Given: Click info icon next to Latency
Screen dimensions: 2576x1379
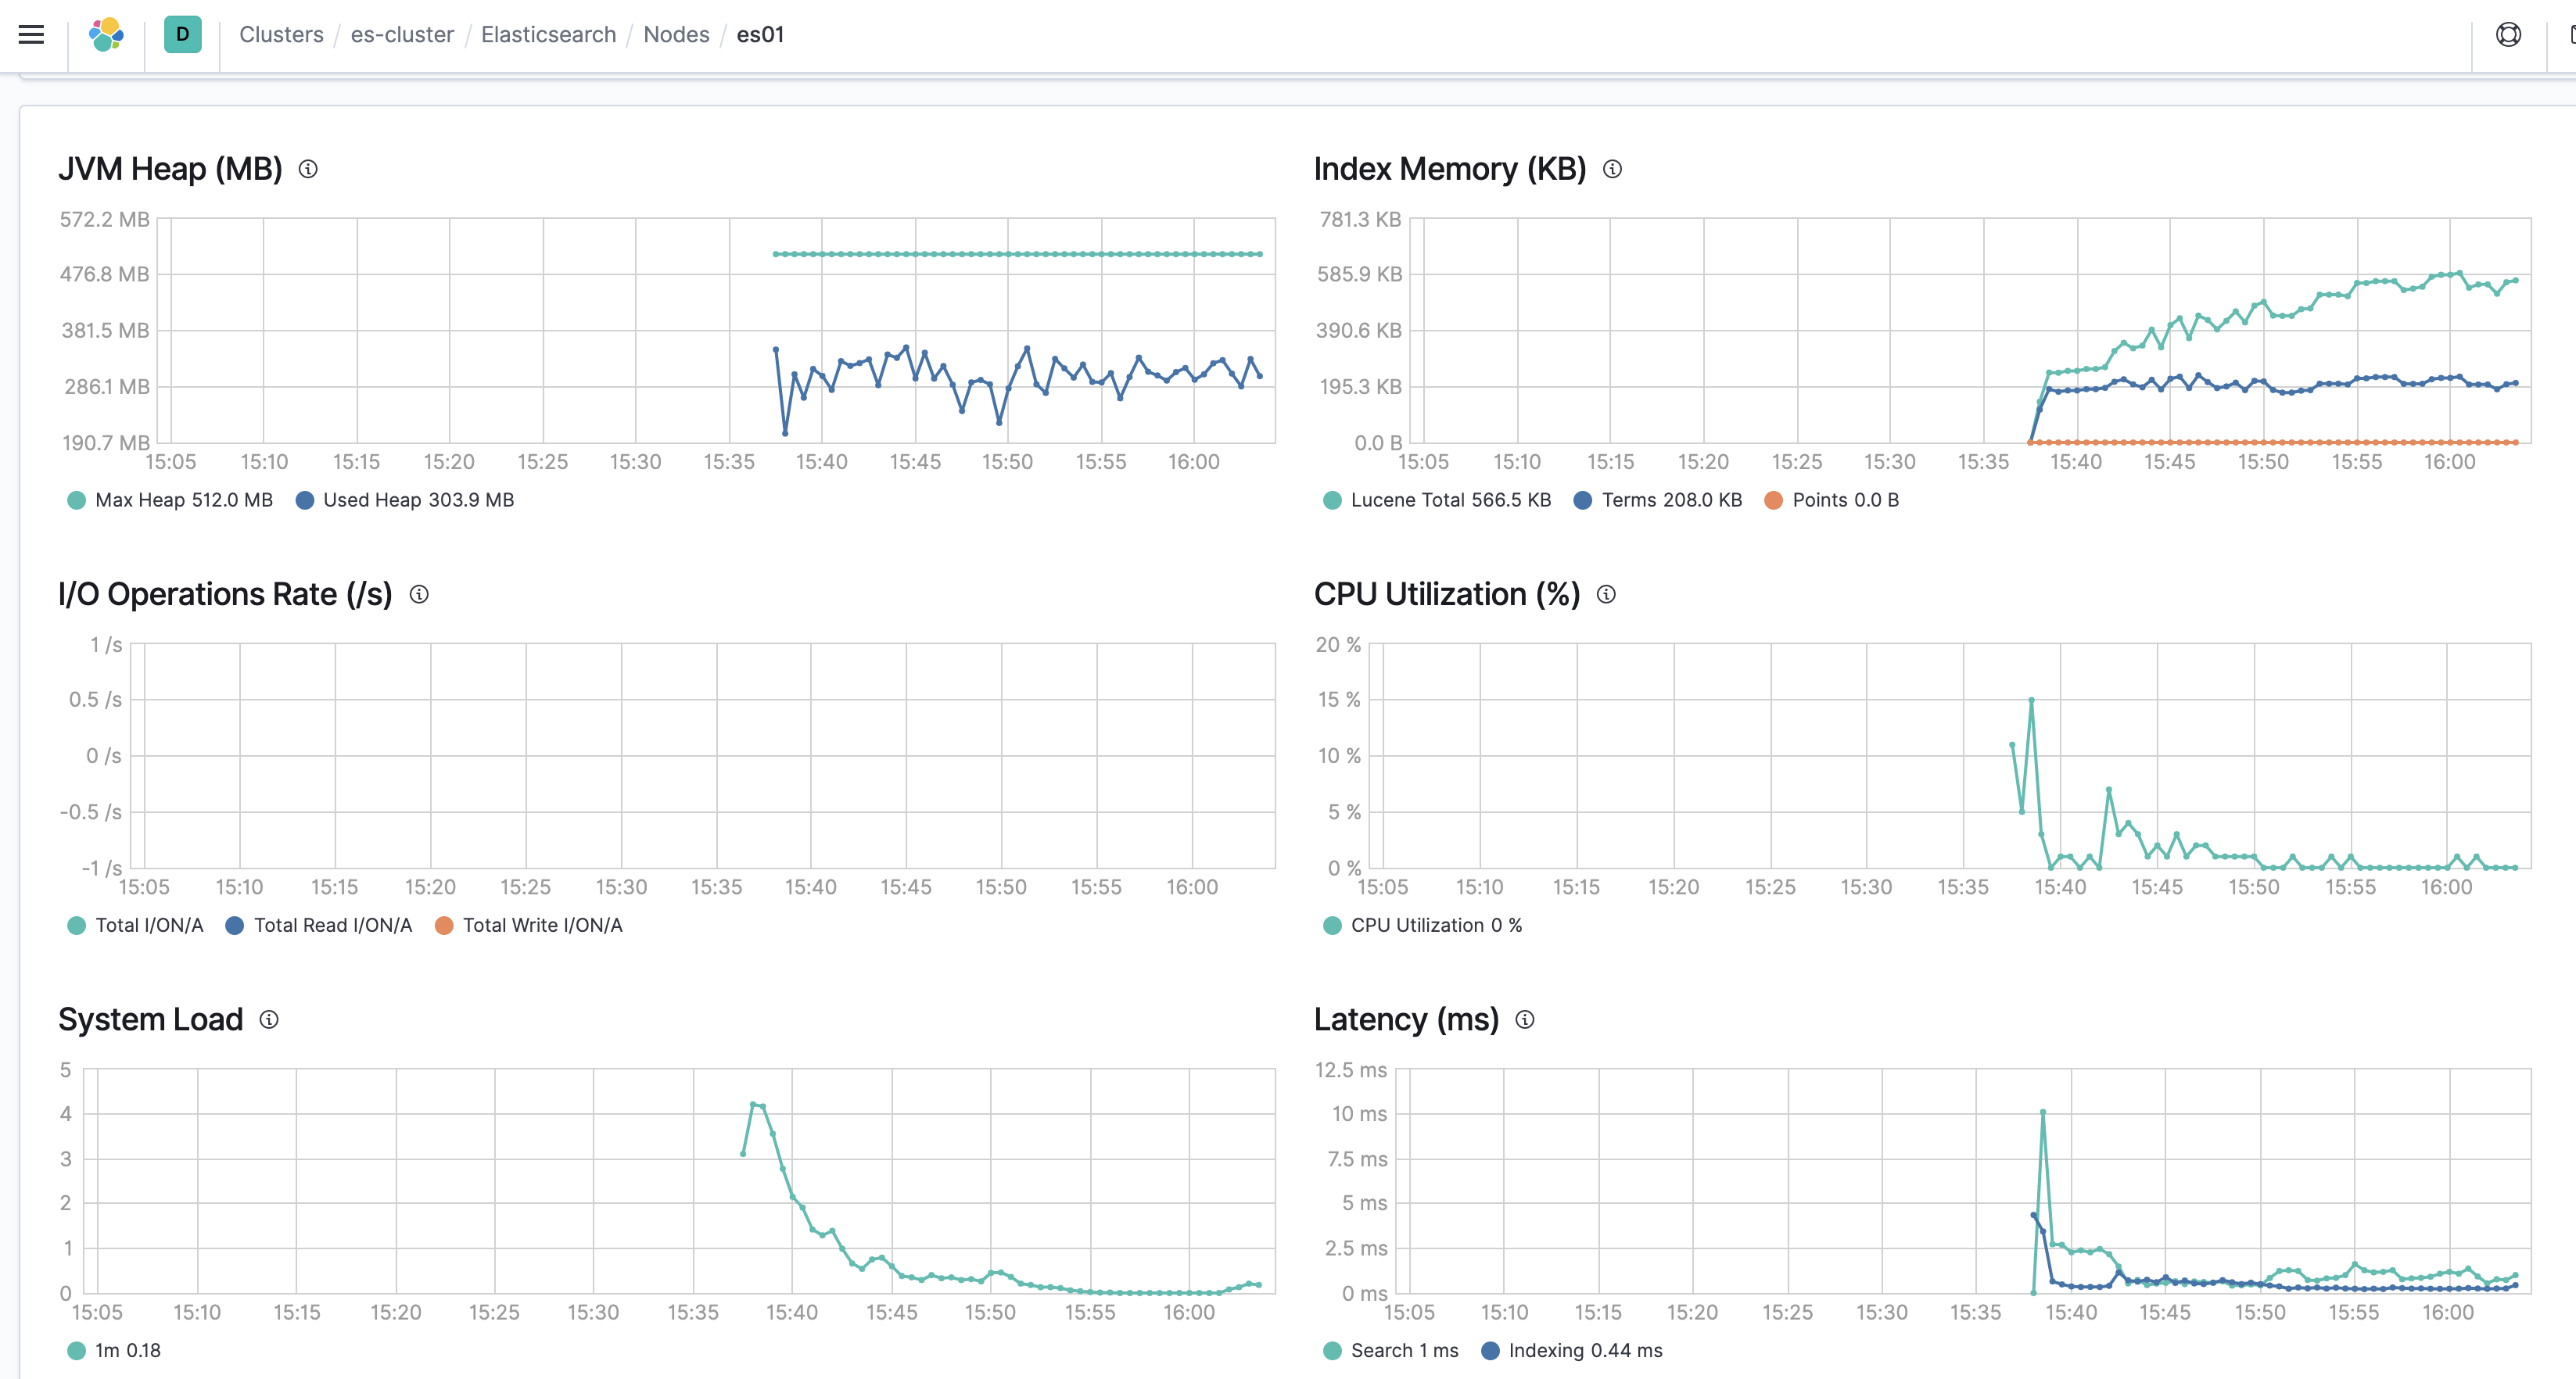Looking at the screenshot, I should (x=1524, y=1019).
